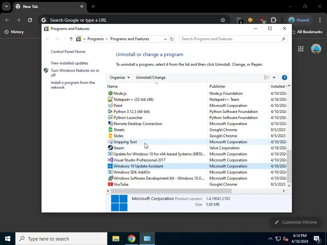
Task: Click the scroll-right arrow of the list
Action: [284, 191]
